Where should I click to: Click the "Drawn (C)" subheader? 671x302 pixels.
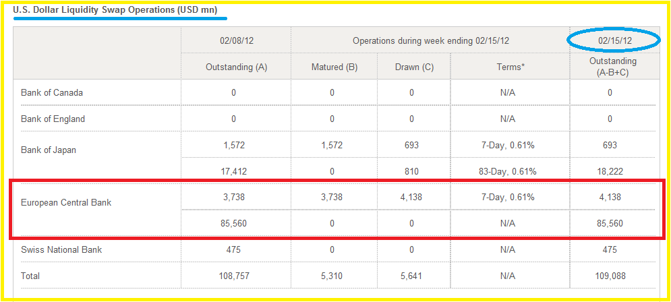tap(413, 67)
